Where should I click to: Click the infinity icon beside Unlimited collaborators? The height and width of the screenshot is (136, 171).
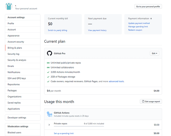pyautogui.click(x=48, y=67)
